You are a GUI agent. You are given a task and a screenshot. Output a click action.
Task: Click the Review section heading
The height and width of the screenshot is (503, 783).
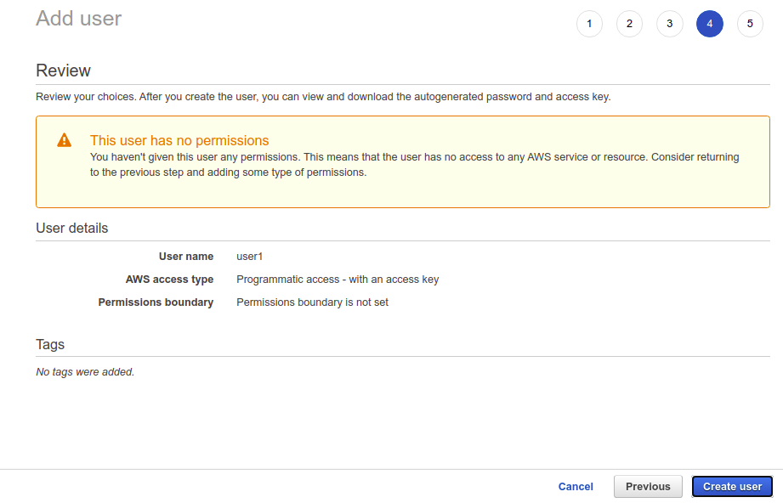(x=63, y=71)
